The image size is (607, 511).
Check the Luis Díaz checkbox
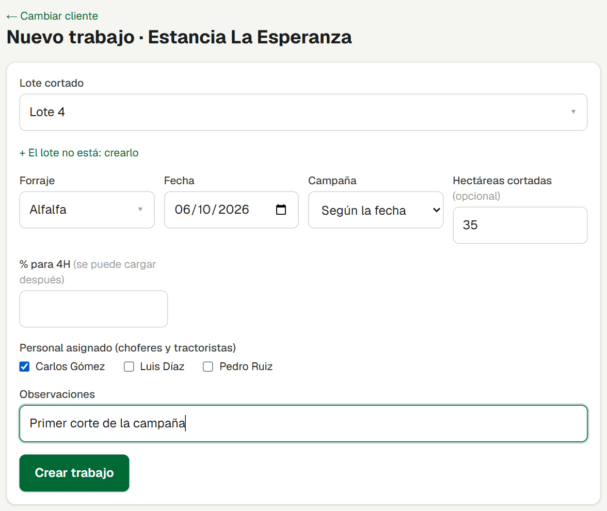pos(129,366)
